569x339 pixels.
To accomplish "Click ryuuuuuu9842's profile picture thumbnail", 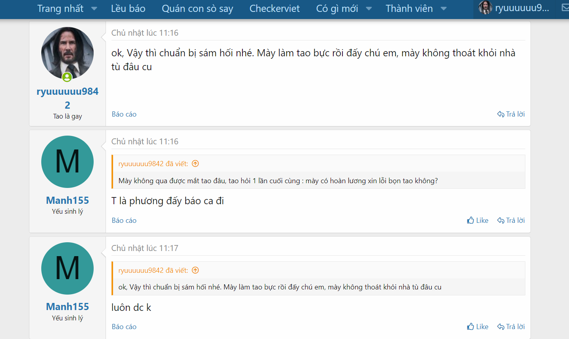I will (67, 53).
